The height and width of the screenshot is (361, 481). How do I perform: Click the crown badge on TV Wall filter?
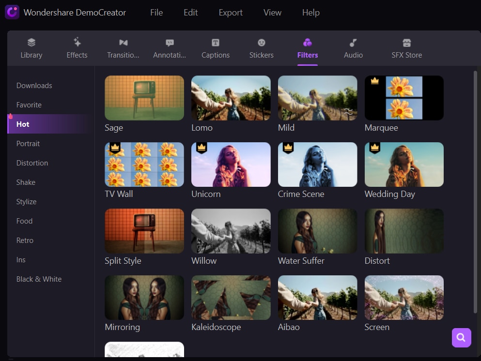coord(115,148)
